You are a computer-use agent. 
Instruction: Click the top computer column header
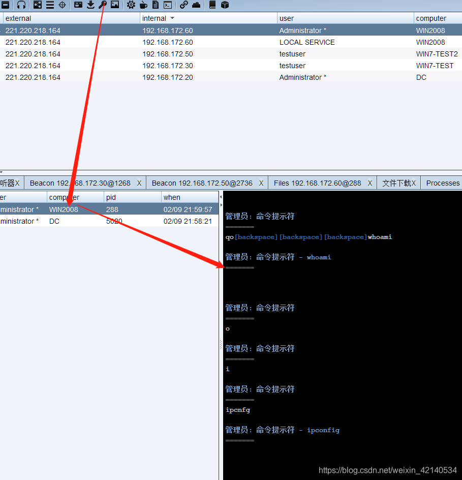point(438,18)
